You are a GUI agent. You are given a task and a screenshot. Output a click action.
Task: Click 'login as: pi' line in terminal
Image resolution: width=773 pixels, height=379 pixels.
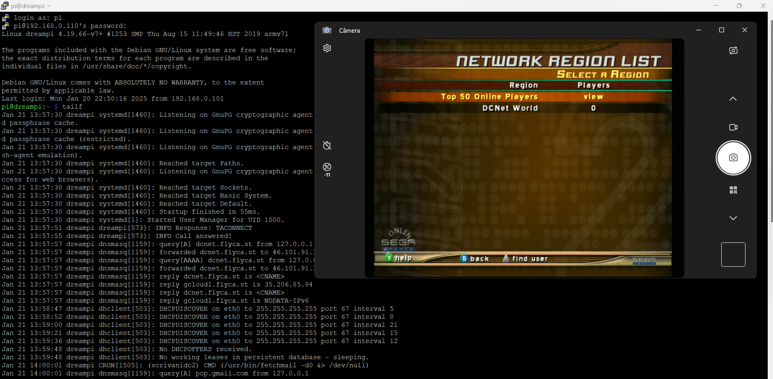pyautogui.click(x=38, y=18)
